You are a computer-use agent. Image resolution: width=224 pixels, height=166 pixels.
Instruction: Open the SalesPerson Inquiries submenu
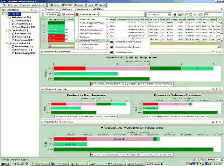point(92,44)
